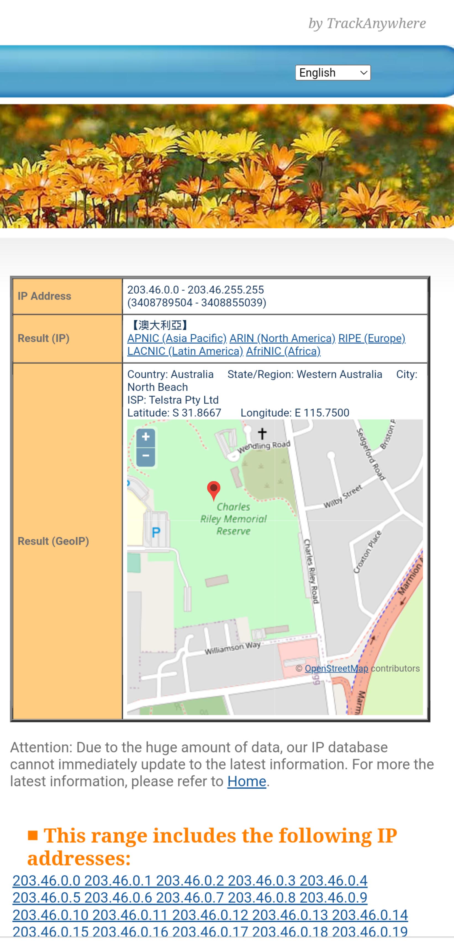
Task: Click the 'Longitude: E 115.7500' value
Action: tap(295, 413)
